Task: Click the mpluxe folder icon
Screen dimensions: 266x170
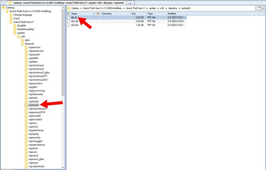Action: 26,123
